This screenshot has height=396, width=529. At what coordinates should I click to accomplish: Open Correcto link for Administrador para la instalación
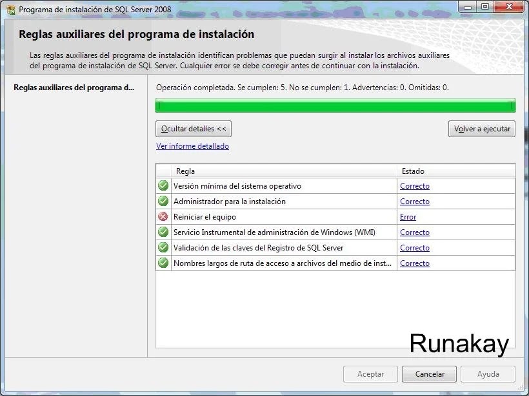(415, 202)
